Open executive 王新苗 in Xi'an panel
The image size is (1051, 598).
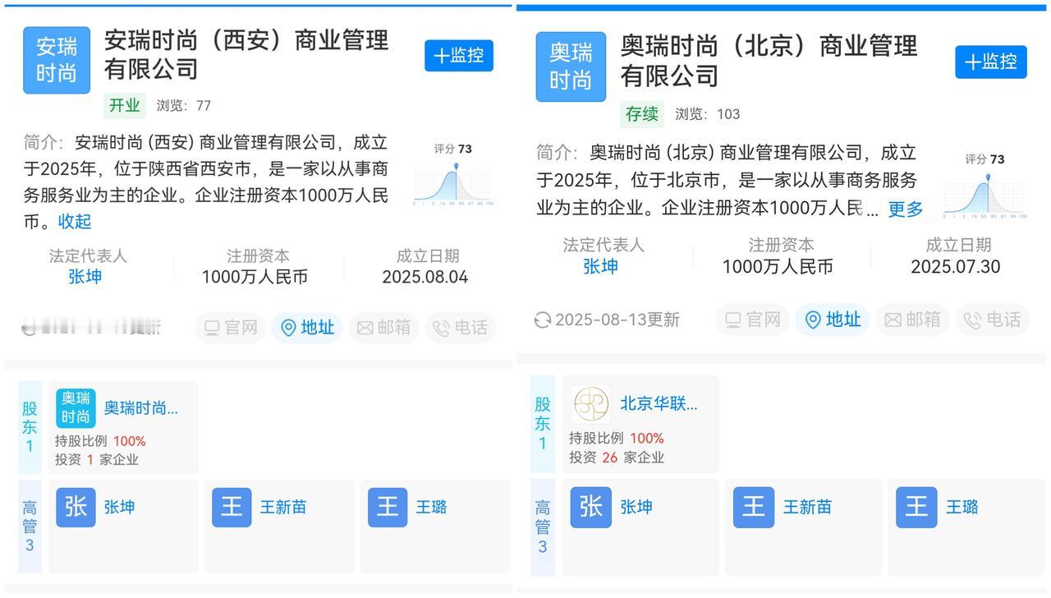[x=283, y=507]
